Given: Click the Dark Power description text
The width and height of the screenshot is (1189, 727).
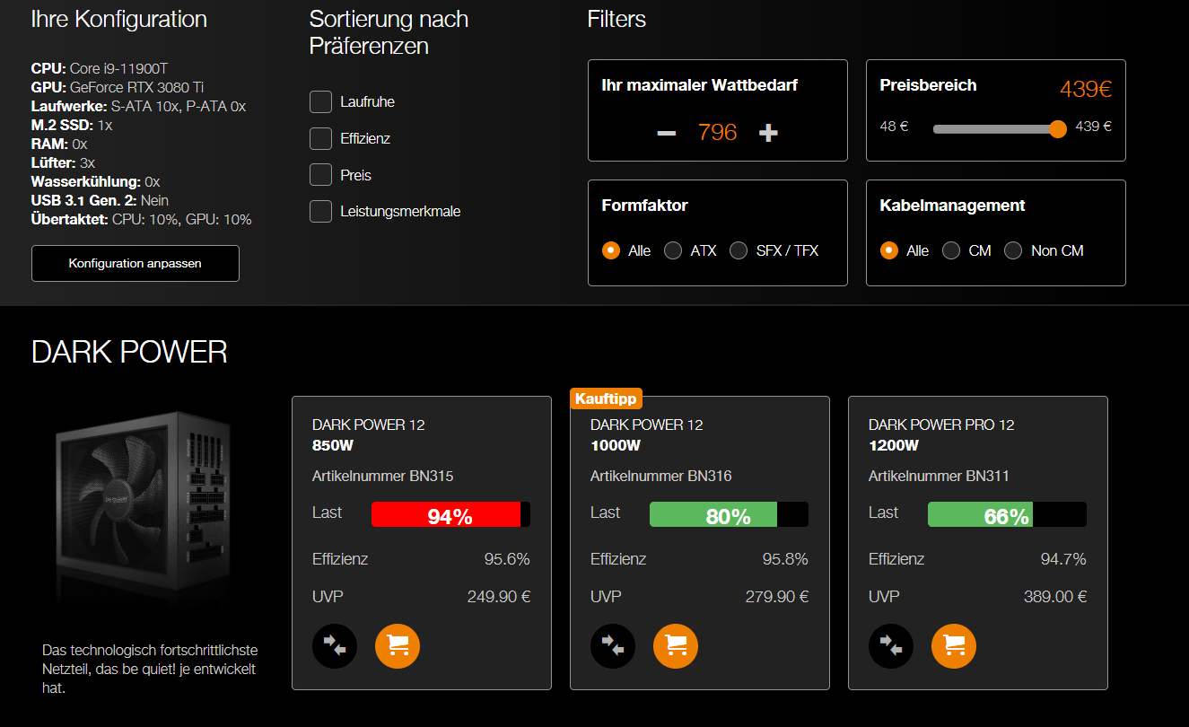Looking at the screenshot, I should coord(150,670).
